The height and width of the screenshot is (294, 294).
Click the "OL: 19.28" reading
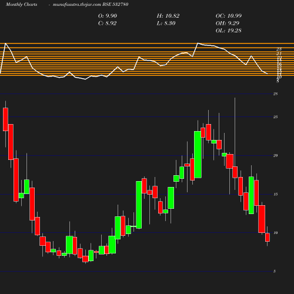229,31
